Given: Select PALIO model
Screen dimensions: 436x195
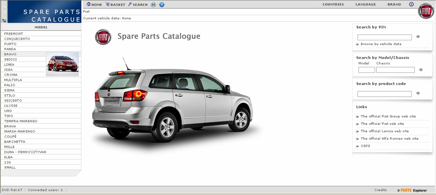Looking at the screenshot, I should pyautogui.click(x=41, y=85).
